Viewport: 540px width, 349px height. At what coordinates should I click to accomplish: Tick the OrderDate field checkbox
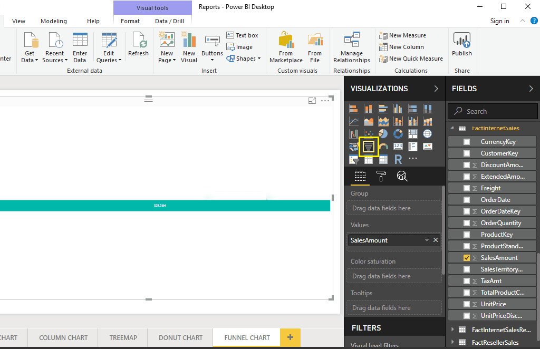coord(467,200)
